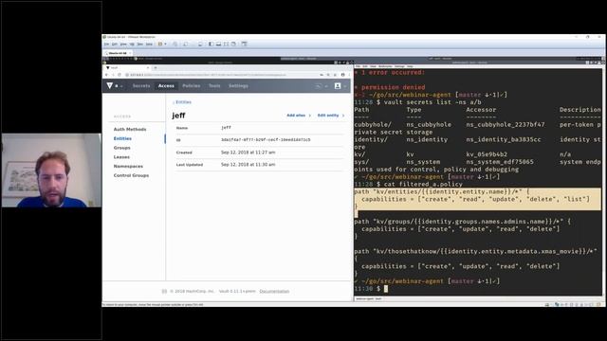Viewport: 607px width, 341px height.
Task: Click VMware take snapshot icon
Action: [x=186, y=45]
